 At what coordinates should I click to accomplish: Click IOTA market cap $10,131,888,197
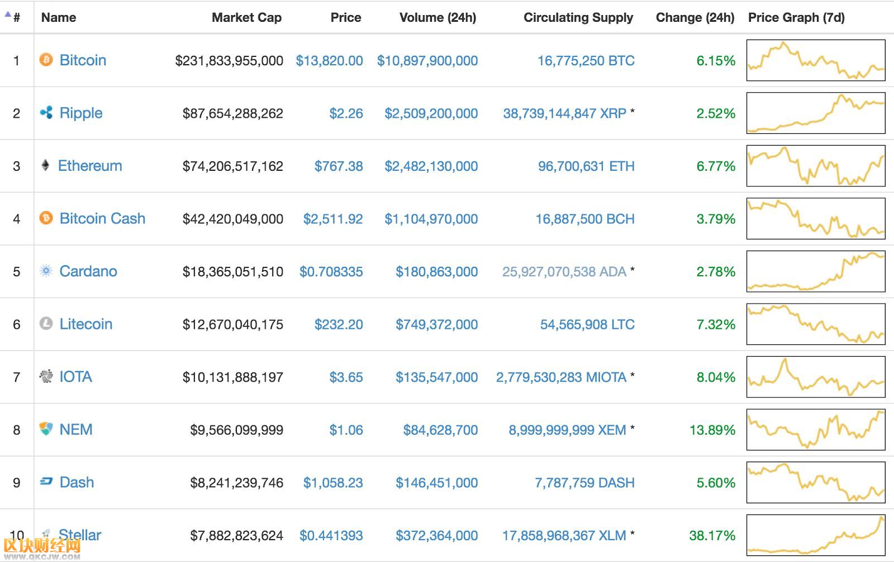point(232,377)
